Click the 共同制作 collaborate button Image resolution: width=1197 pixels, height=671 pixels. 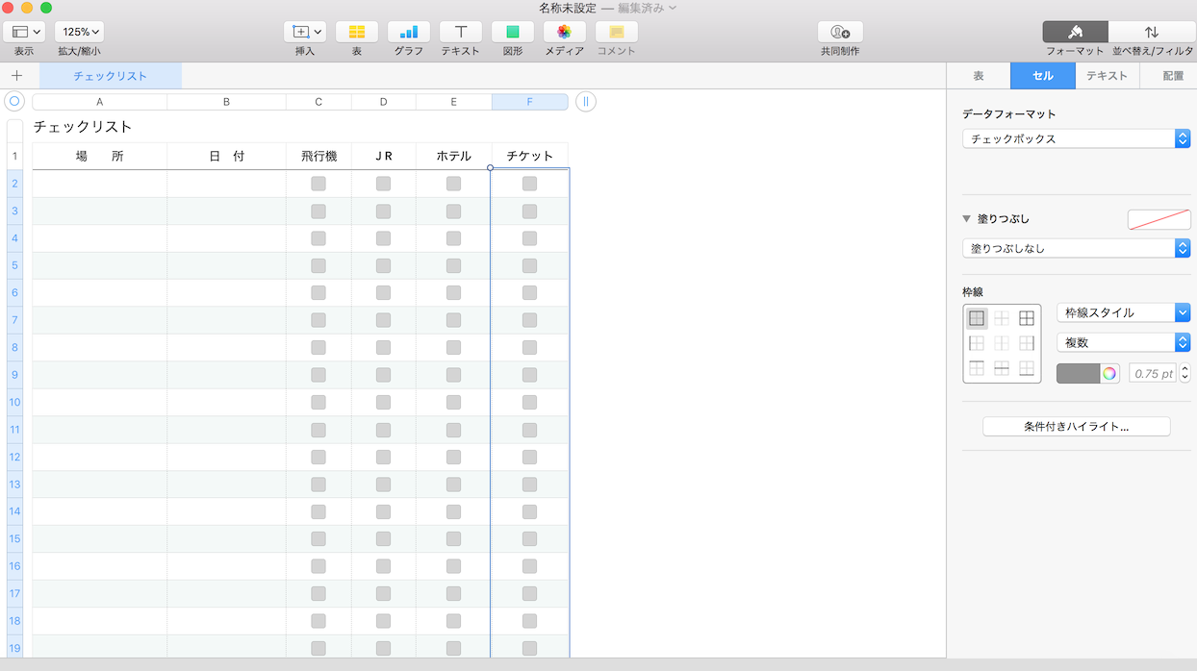click(x=840, y=32)
